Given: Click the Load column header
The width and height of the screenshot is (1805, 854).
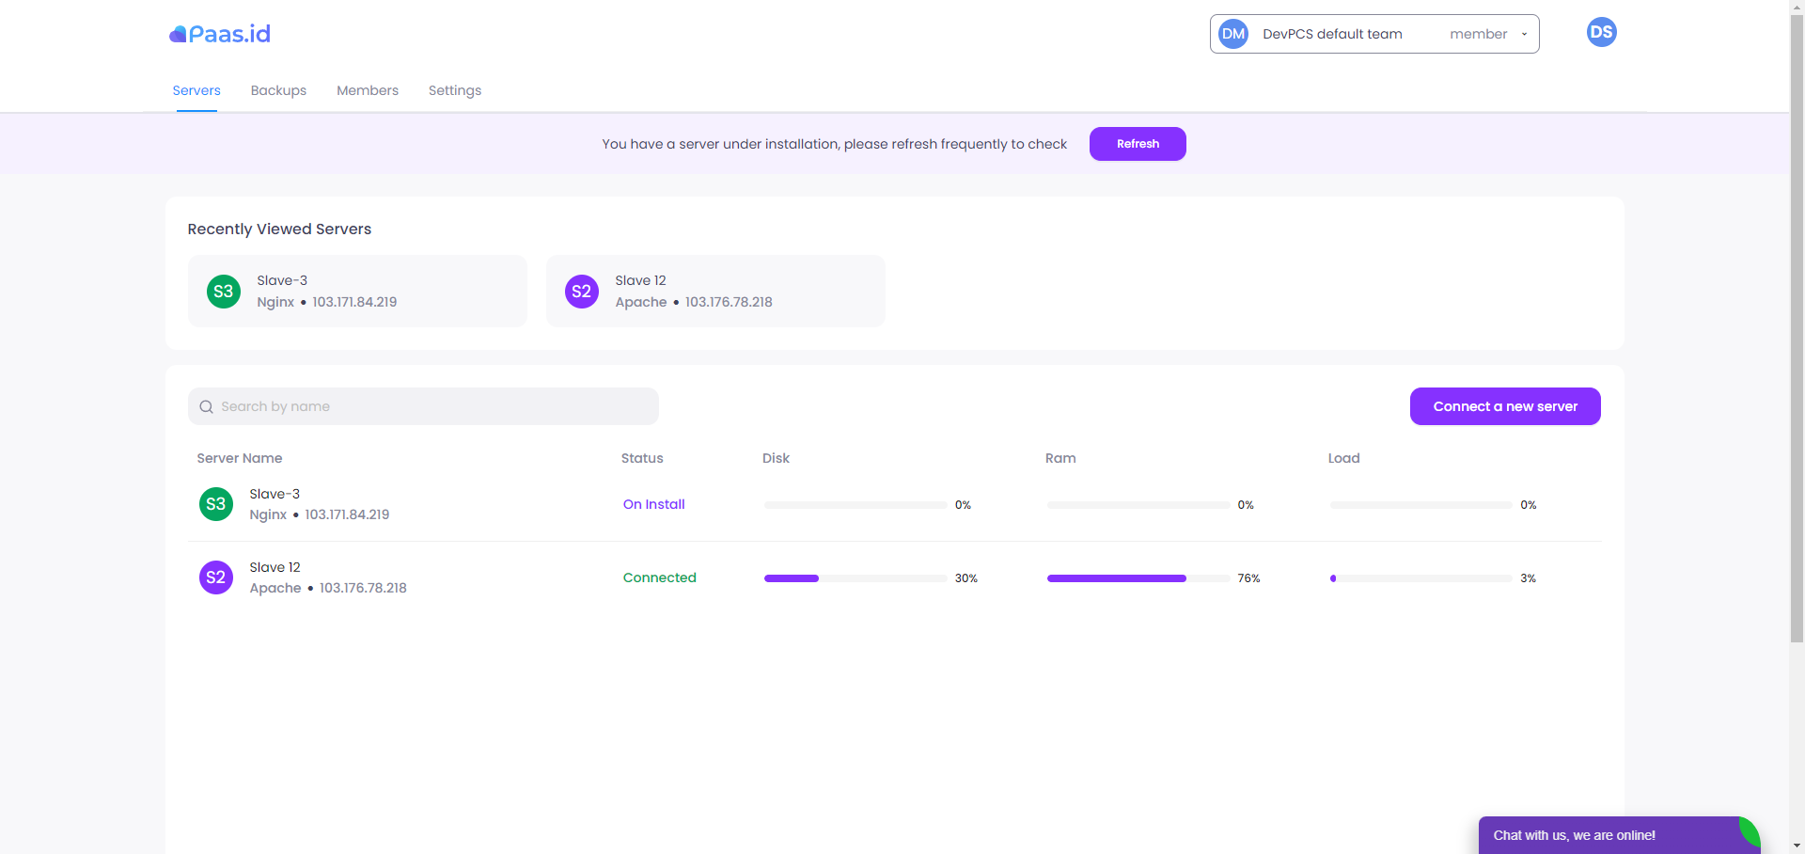Looking at the screenshot, I should (1343, 458).
